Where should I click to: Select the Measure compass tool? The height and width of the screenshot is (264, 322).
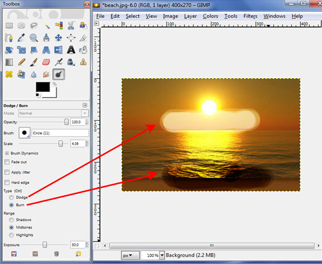46,38
